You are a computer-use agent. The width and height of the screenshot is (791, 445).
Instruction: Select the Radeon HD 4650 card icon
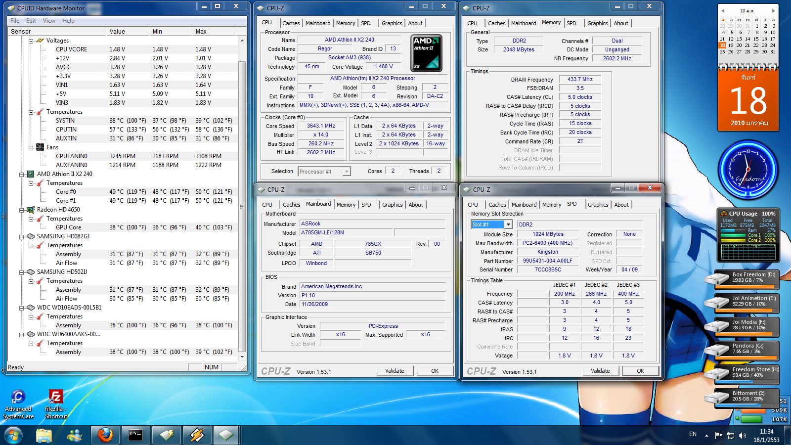click(x=31, y=210)
